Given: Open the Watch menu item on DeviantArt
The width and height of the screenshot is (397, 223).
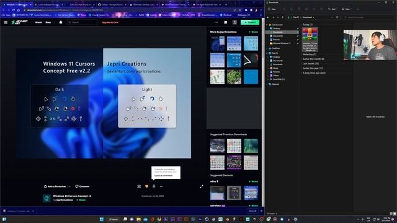Looking at the screenshot, I should tap(38, 22).
